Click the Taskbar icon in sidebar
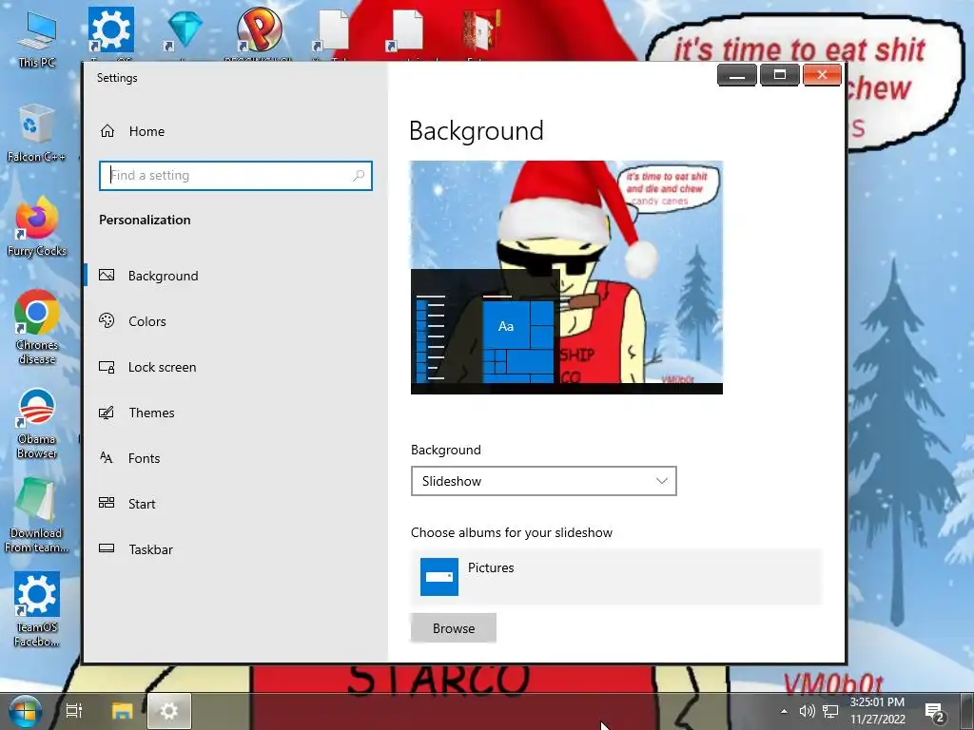Image resolution: width=974 pixels, height=730 pixels. point(107,548)
